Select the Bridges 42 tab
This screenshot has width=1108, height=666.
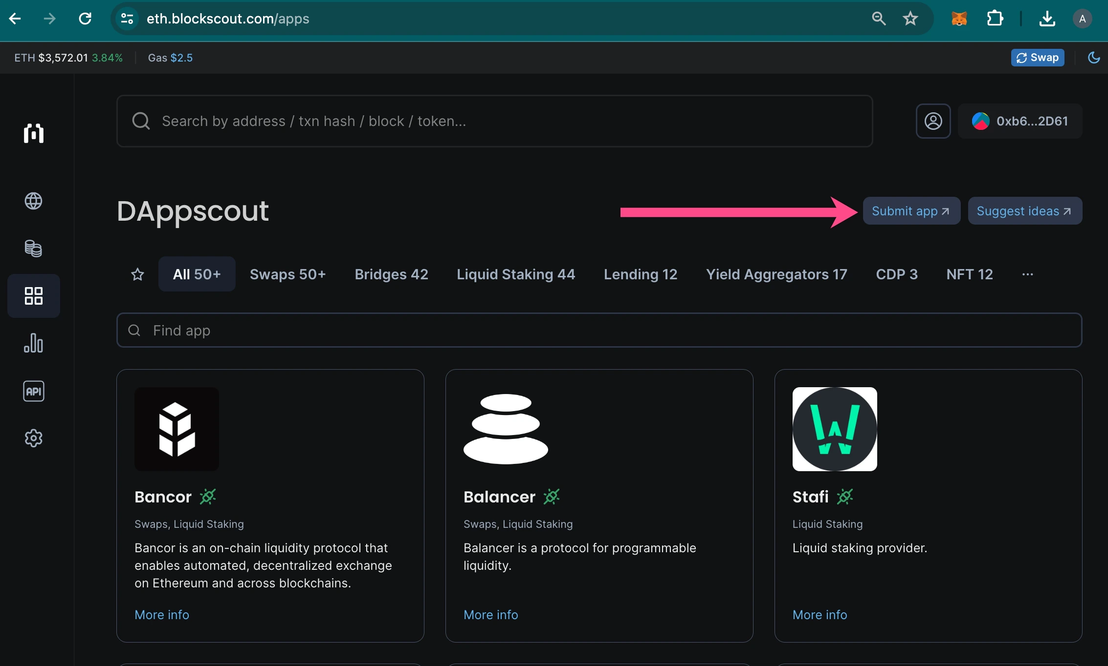(391, 274)
